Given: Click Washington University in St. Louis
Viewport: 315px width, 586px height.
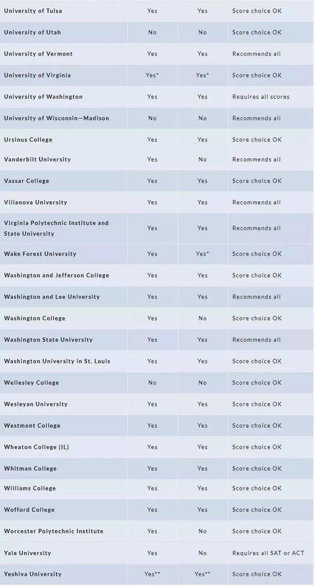Looking at the screenshot, I should pyautogui.click(x=57, y=361).
